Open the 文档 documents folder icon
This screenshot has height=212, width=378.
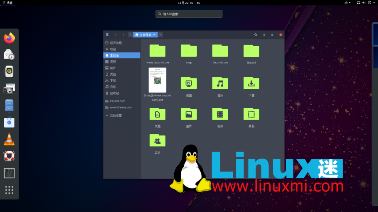coord(157,114)
